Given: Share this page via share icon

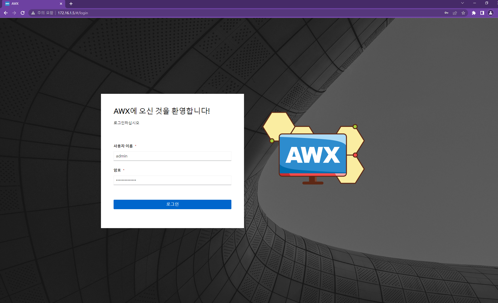Looking at the screenshot, I should pyautogui.click(x=455, y=13).
